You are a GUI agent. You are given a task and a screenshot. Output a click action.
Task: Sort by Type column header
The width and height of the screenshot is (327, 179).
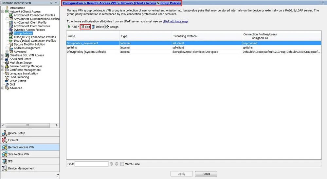coord(146,36)
